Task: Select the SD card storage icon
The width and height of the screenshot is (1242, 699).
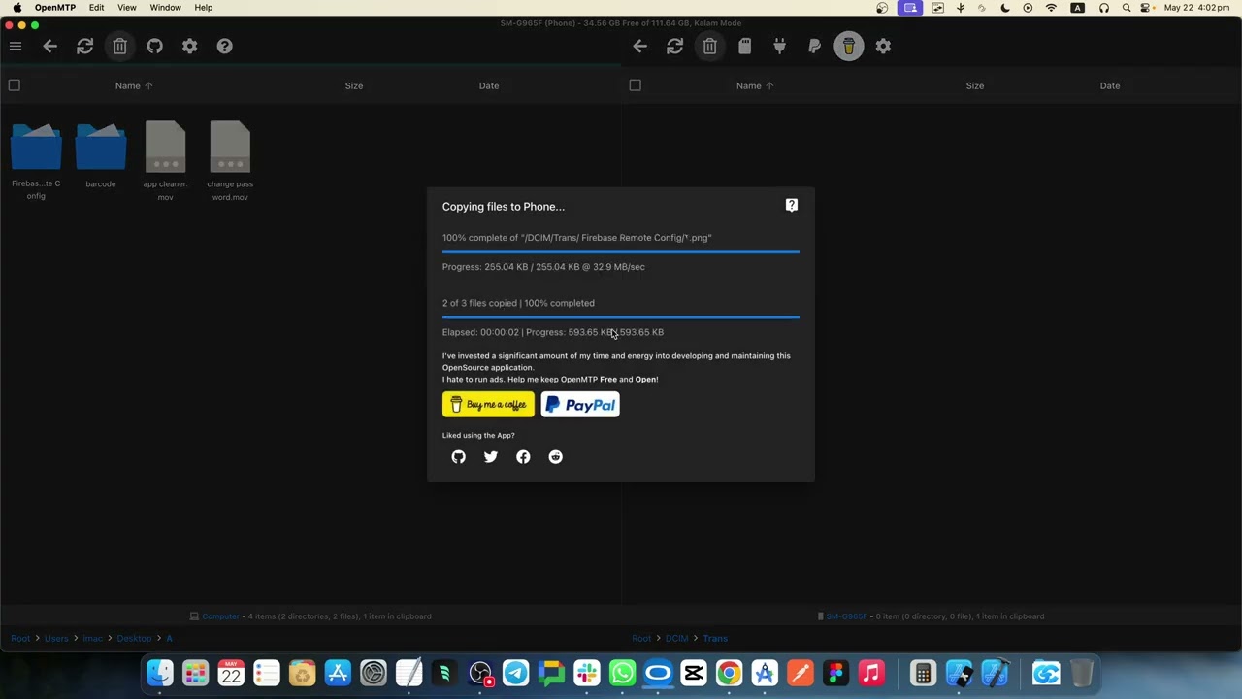Action: point(745,46)
